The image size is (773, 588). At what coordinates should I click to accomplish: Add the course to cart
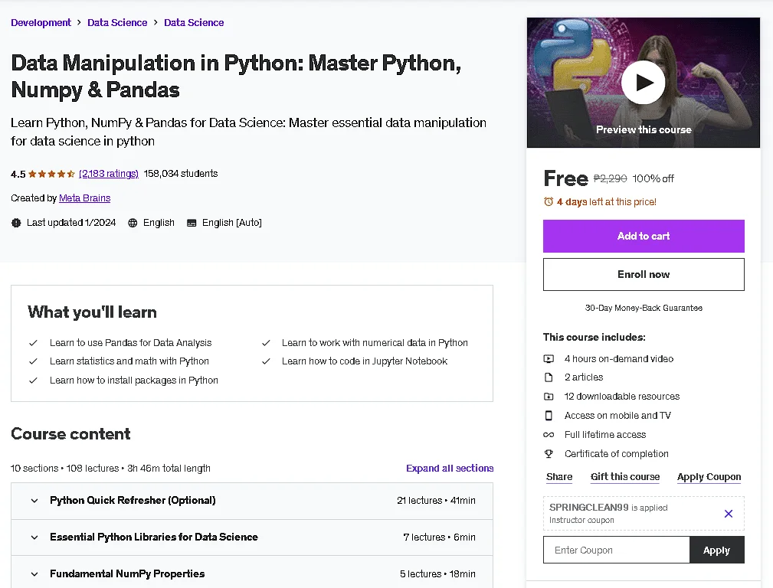644,236
